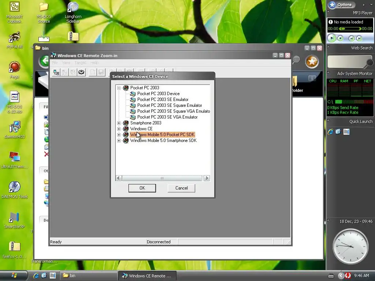The height and width of the screenshot is (281, 375).
Task: Switch to the bin taskbar button
Action: 89,276
